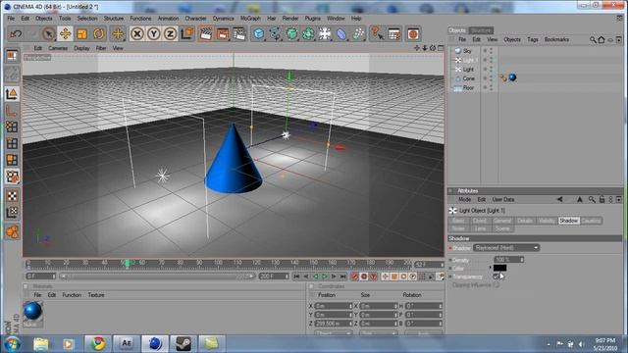
Task: Open the viewport Display menu
Action: (81, 48)
